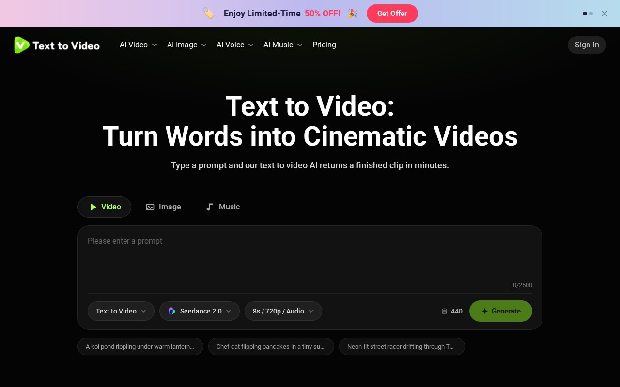This screenshot has height=387, width=620.
Task: Click the 50% OFF! banner text
Action: (x=323, y=14)
